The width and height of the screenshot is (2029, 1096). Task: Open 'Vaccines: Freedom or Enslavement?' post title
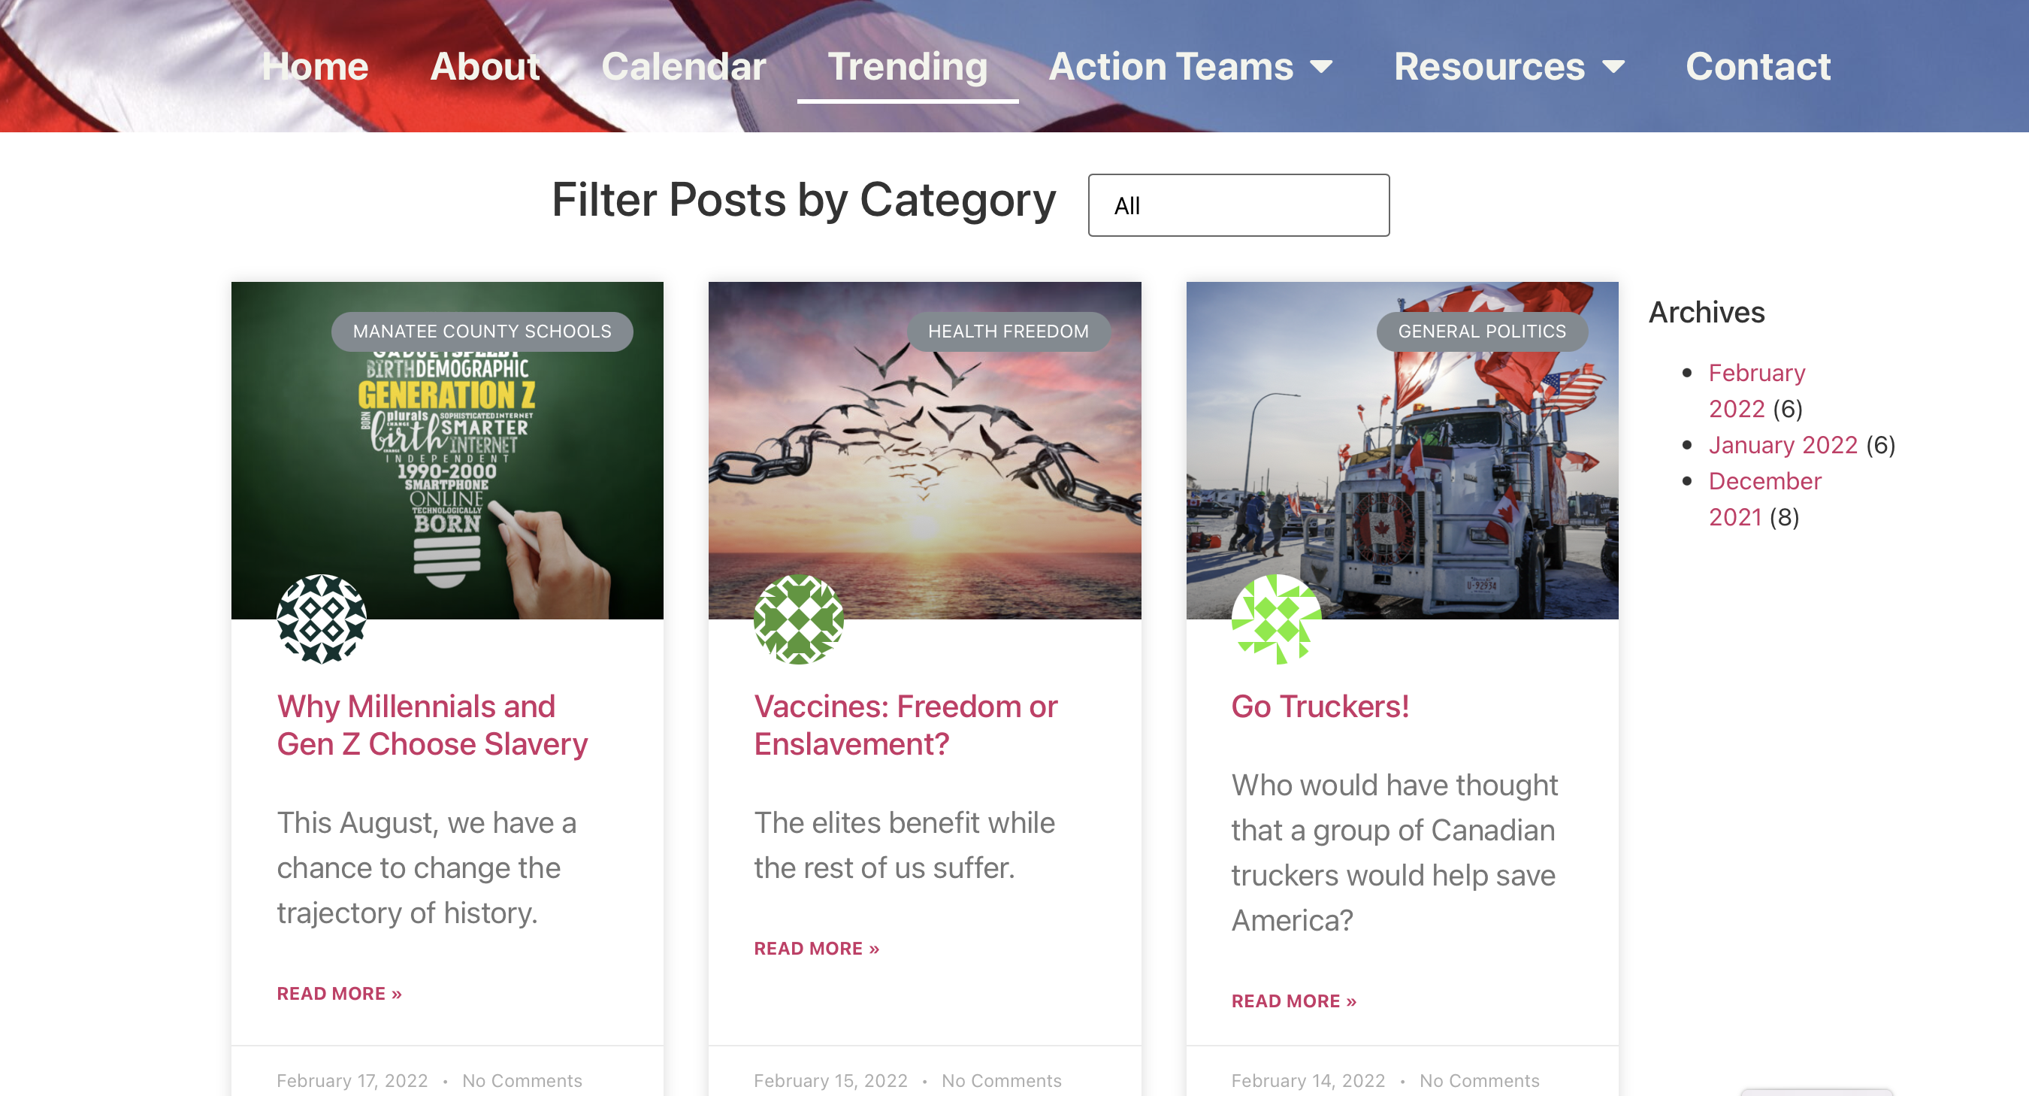click(x=906, y=725)
